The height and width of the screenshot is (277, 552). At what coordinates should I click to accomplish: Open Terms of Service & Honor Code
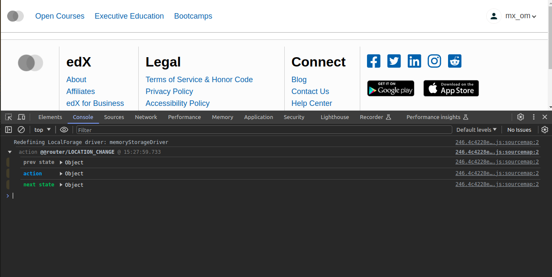click(199, 80)
